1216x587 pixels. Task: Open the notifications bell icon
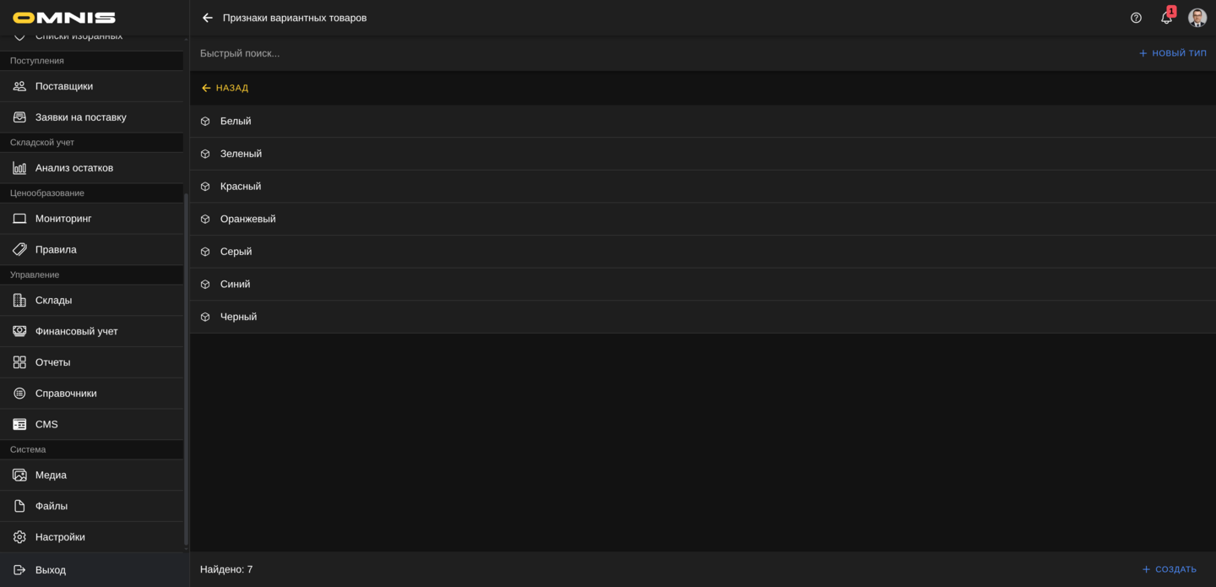pyautogui.click(x=1166, y=18)
